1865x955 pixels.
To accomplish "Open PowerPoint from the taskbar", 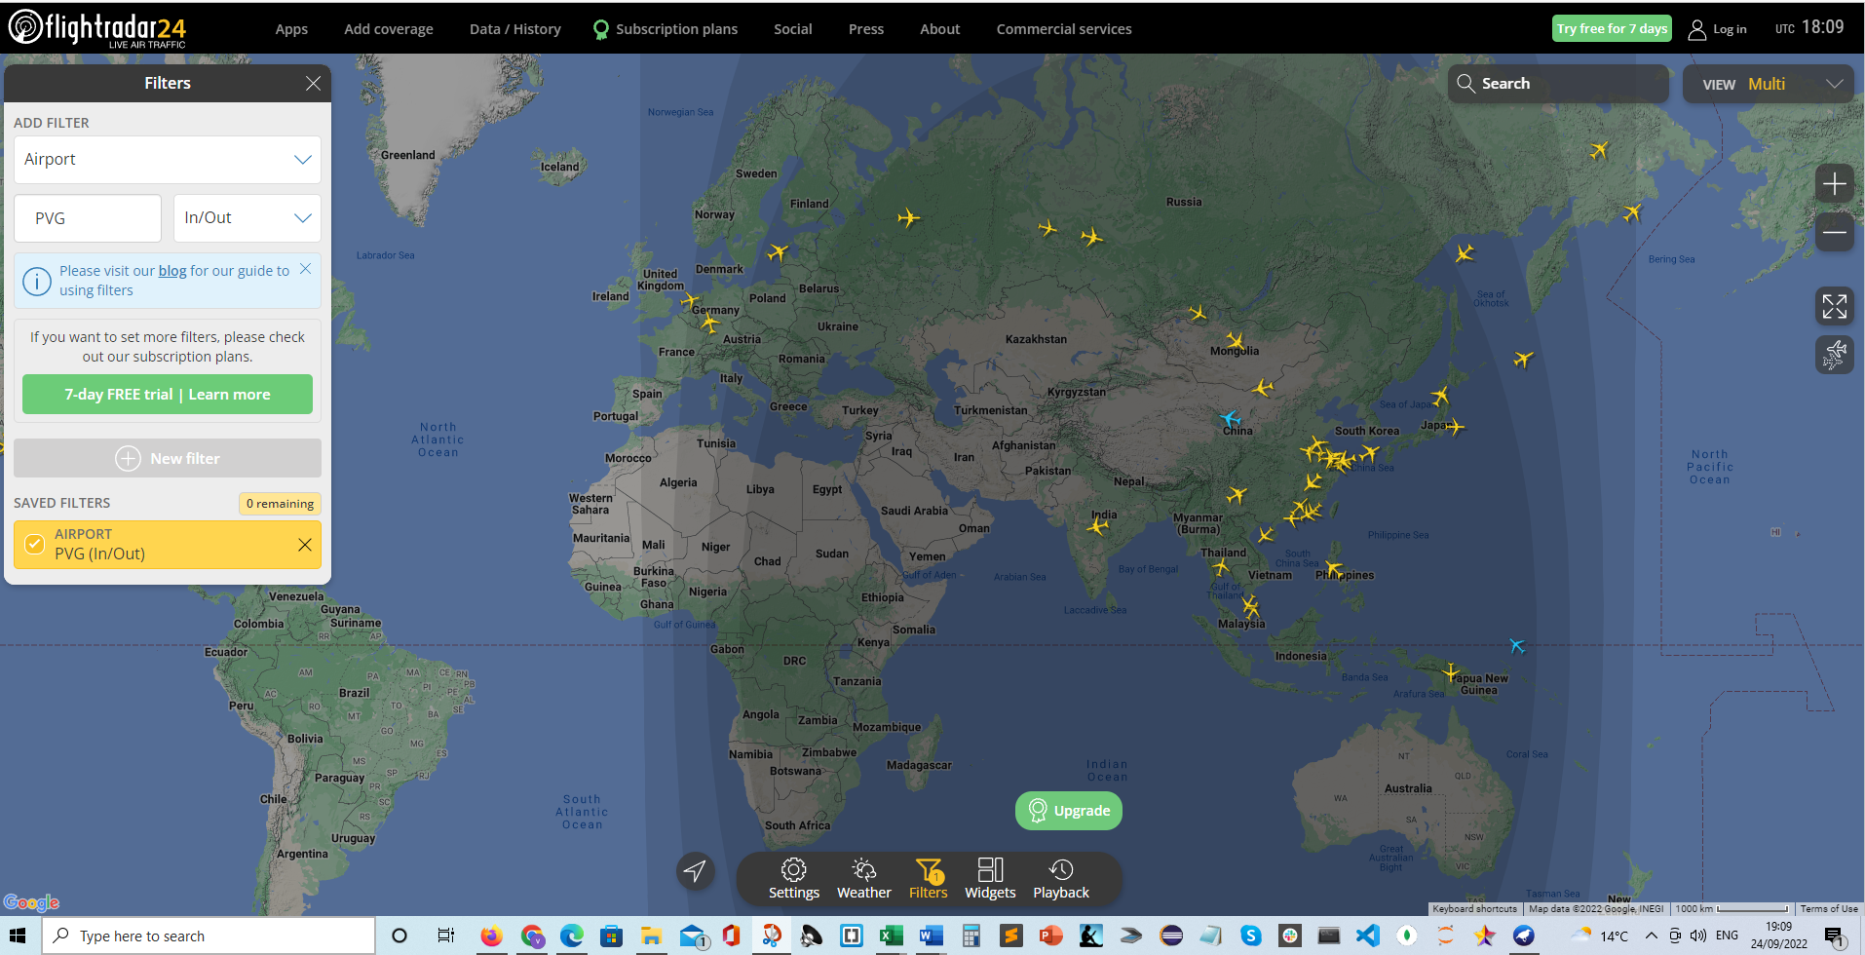I will (1050, 936).
